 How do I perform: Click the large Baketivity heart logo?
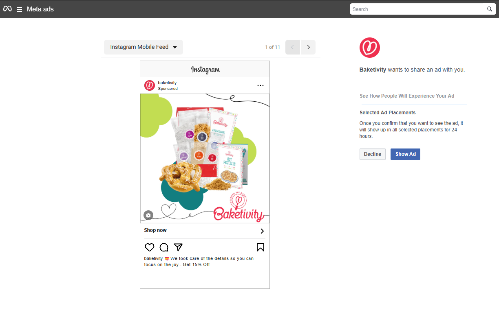(370, 48)
